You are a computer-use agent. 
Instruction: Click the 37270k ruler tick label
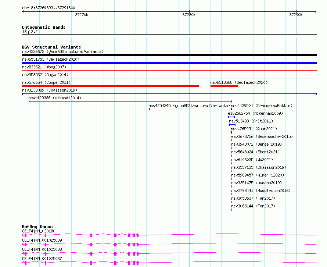(x=82, y=15)
